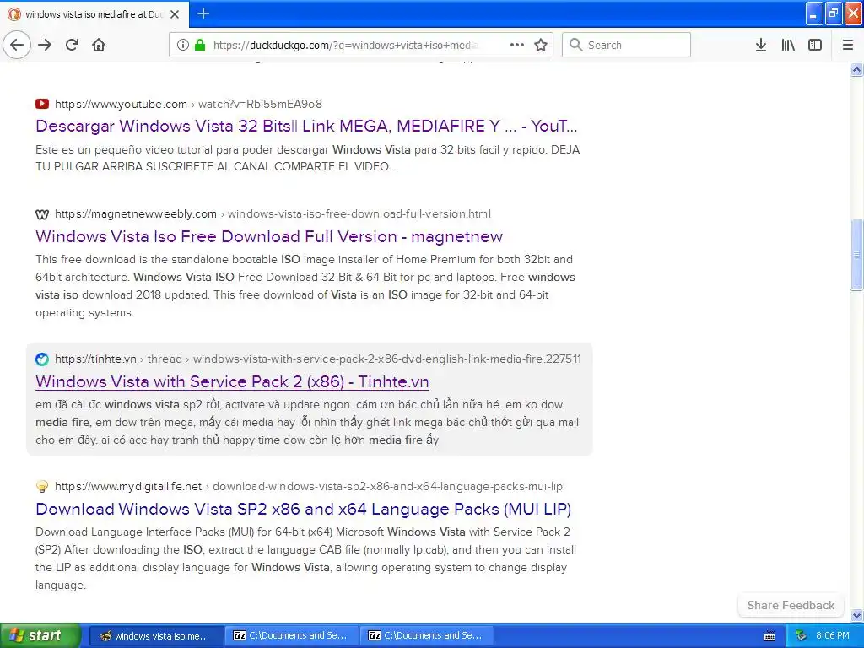Open the Windows Start menu
The image size is (864, 648).
pyautogui.click(x=40, y=635)
